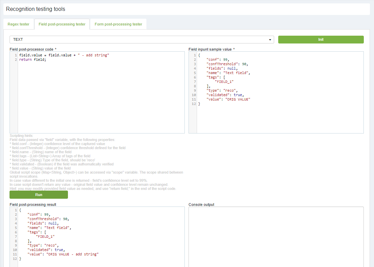Click the "validated": true line in sample input
The image size is (374, 267).
[225, 95]
